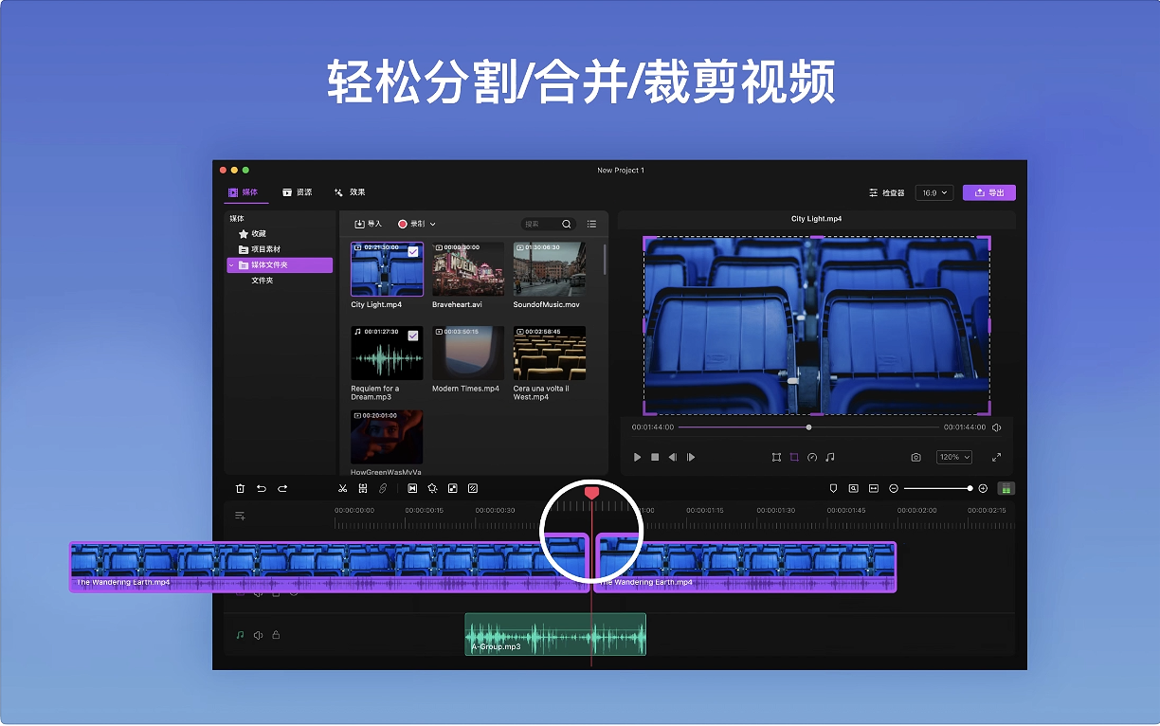
Task: Collapse the 媒体文件夹 folder tree arrow
Action: [231, 265]
